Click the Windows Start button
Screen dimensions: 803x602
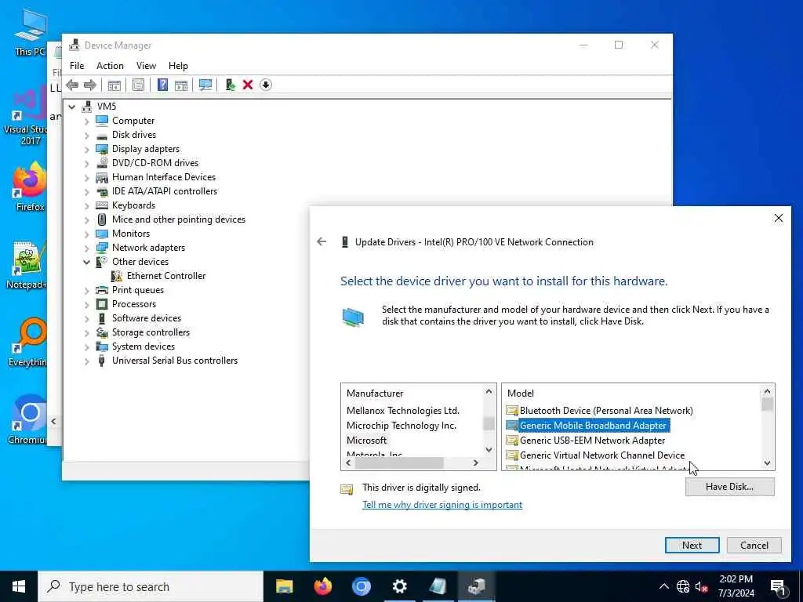coord(19,586)
